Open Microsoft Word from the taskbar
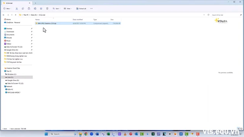This screenshot has height=137, width=244. click(97, 134)
